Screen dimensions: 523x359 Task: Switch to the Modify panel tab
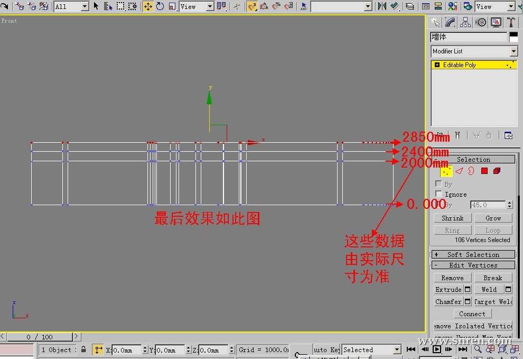pos(450,22)
